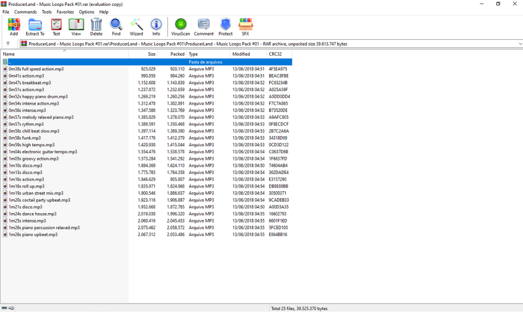Open the File menu
523x312 pixels.
(x=6, y=11)
